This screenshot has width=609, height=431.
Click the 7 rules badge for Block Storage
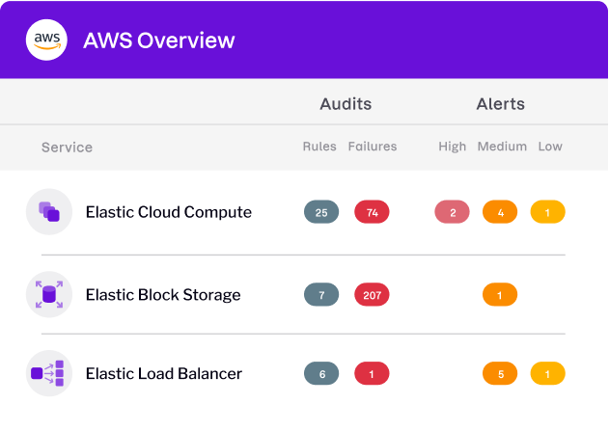click(x=321, y=294)
